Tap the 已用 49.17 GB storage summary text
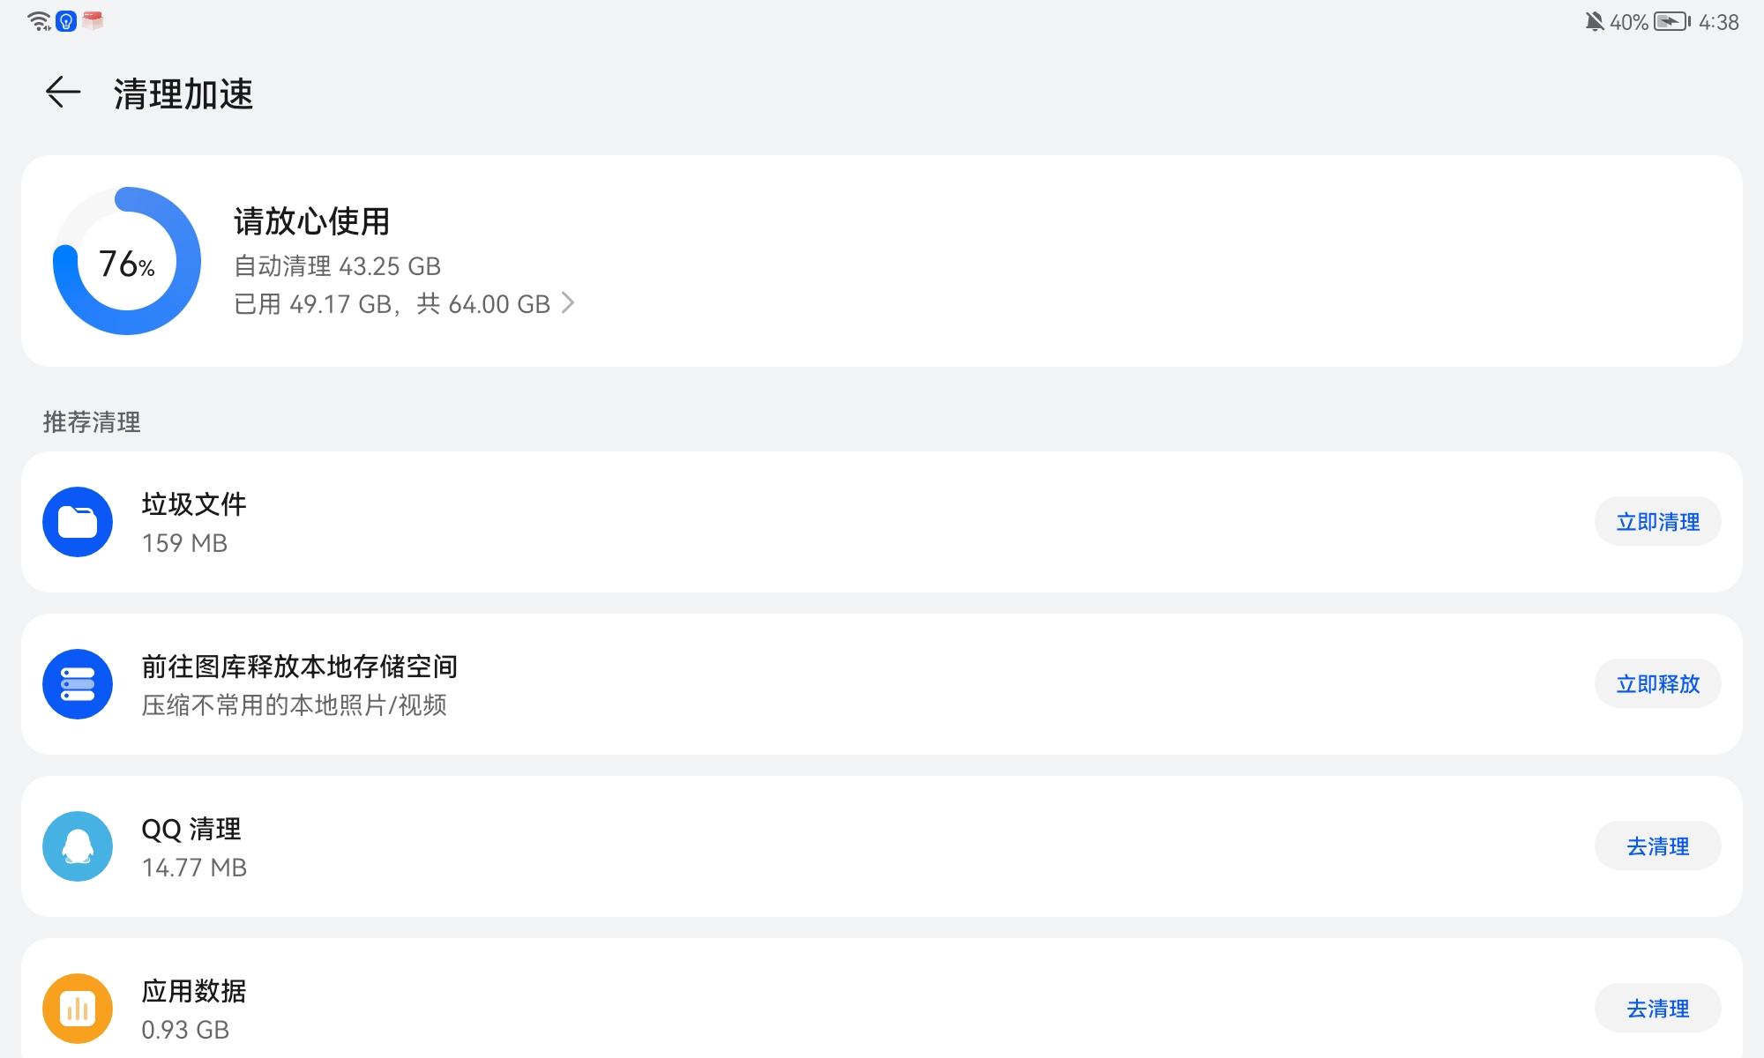This screenshot has width=1764, height=1058. tap(392, 304)
